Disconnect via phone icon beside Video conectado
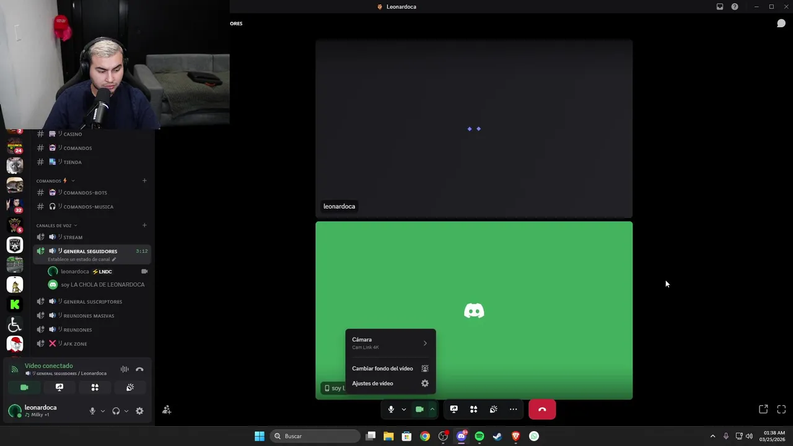Image resolution: width=793 pixels, height=446 pixels. click(139, 369)
